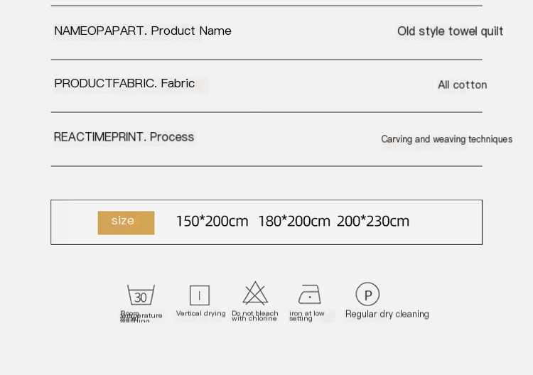This screenshot has width=533, height=375.
Task: Click the vertical drying square icon
Action: click(200, 295)
